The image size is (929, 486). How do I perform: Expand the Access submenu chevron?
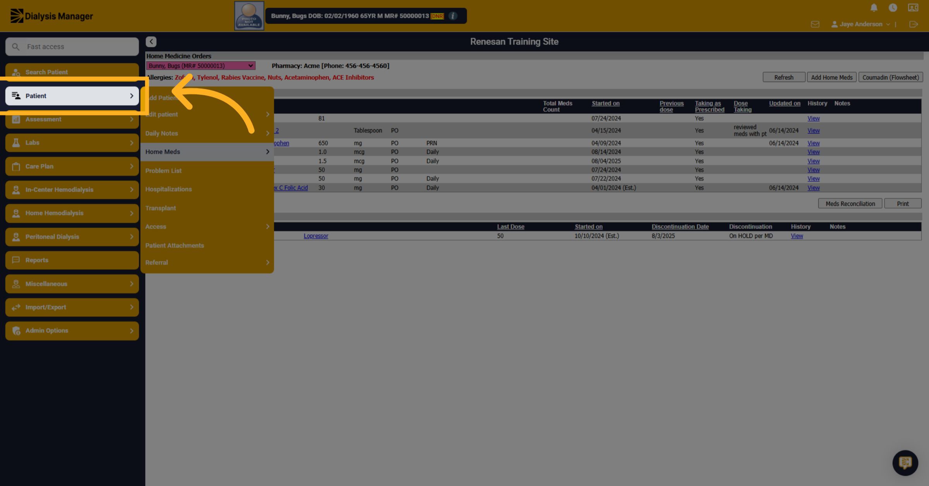click(267, 227)
